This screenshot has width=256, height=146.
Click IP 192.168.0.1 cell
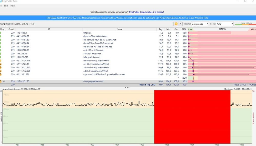point(22,33)
